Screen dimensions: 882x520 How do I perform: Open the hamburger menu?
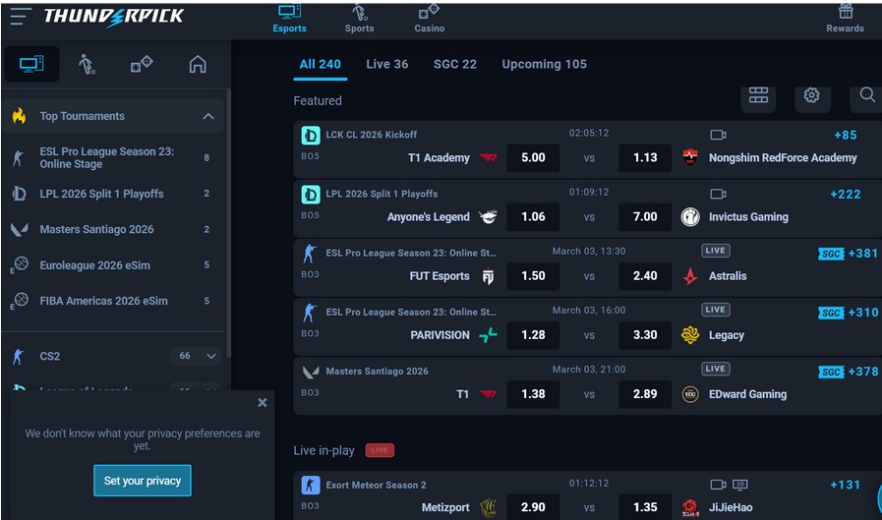click(x=20, y=15)
